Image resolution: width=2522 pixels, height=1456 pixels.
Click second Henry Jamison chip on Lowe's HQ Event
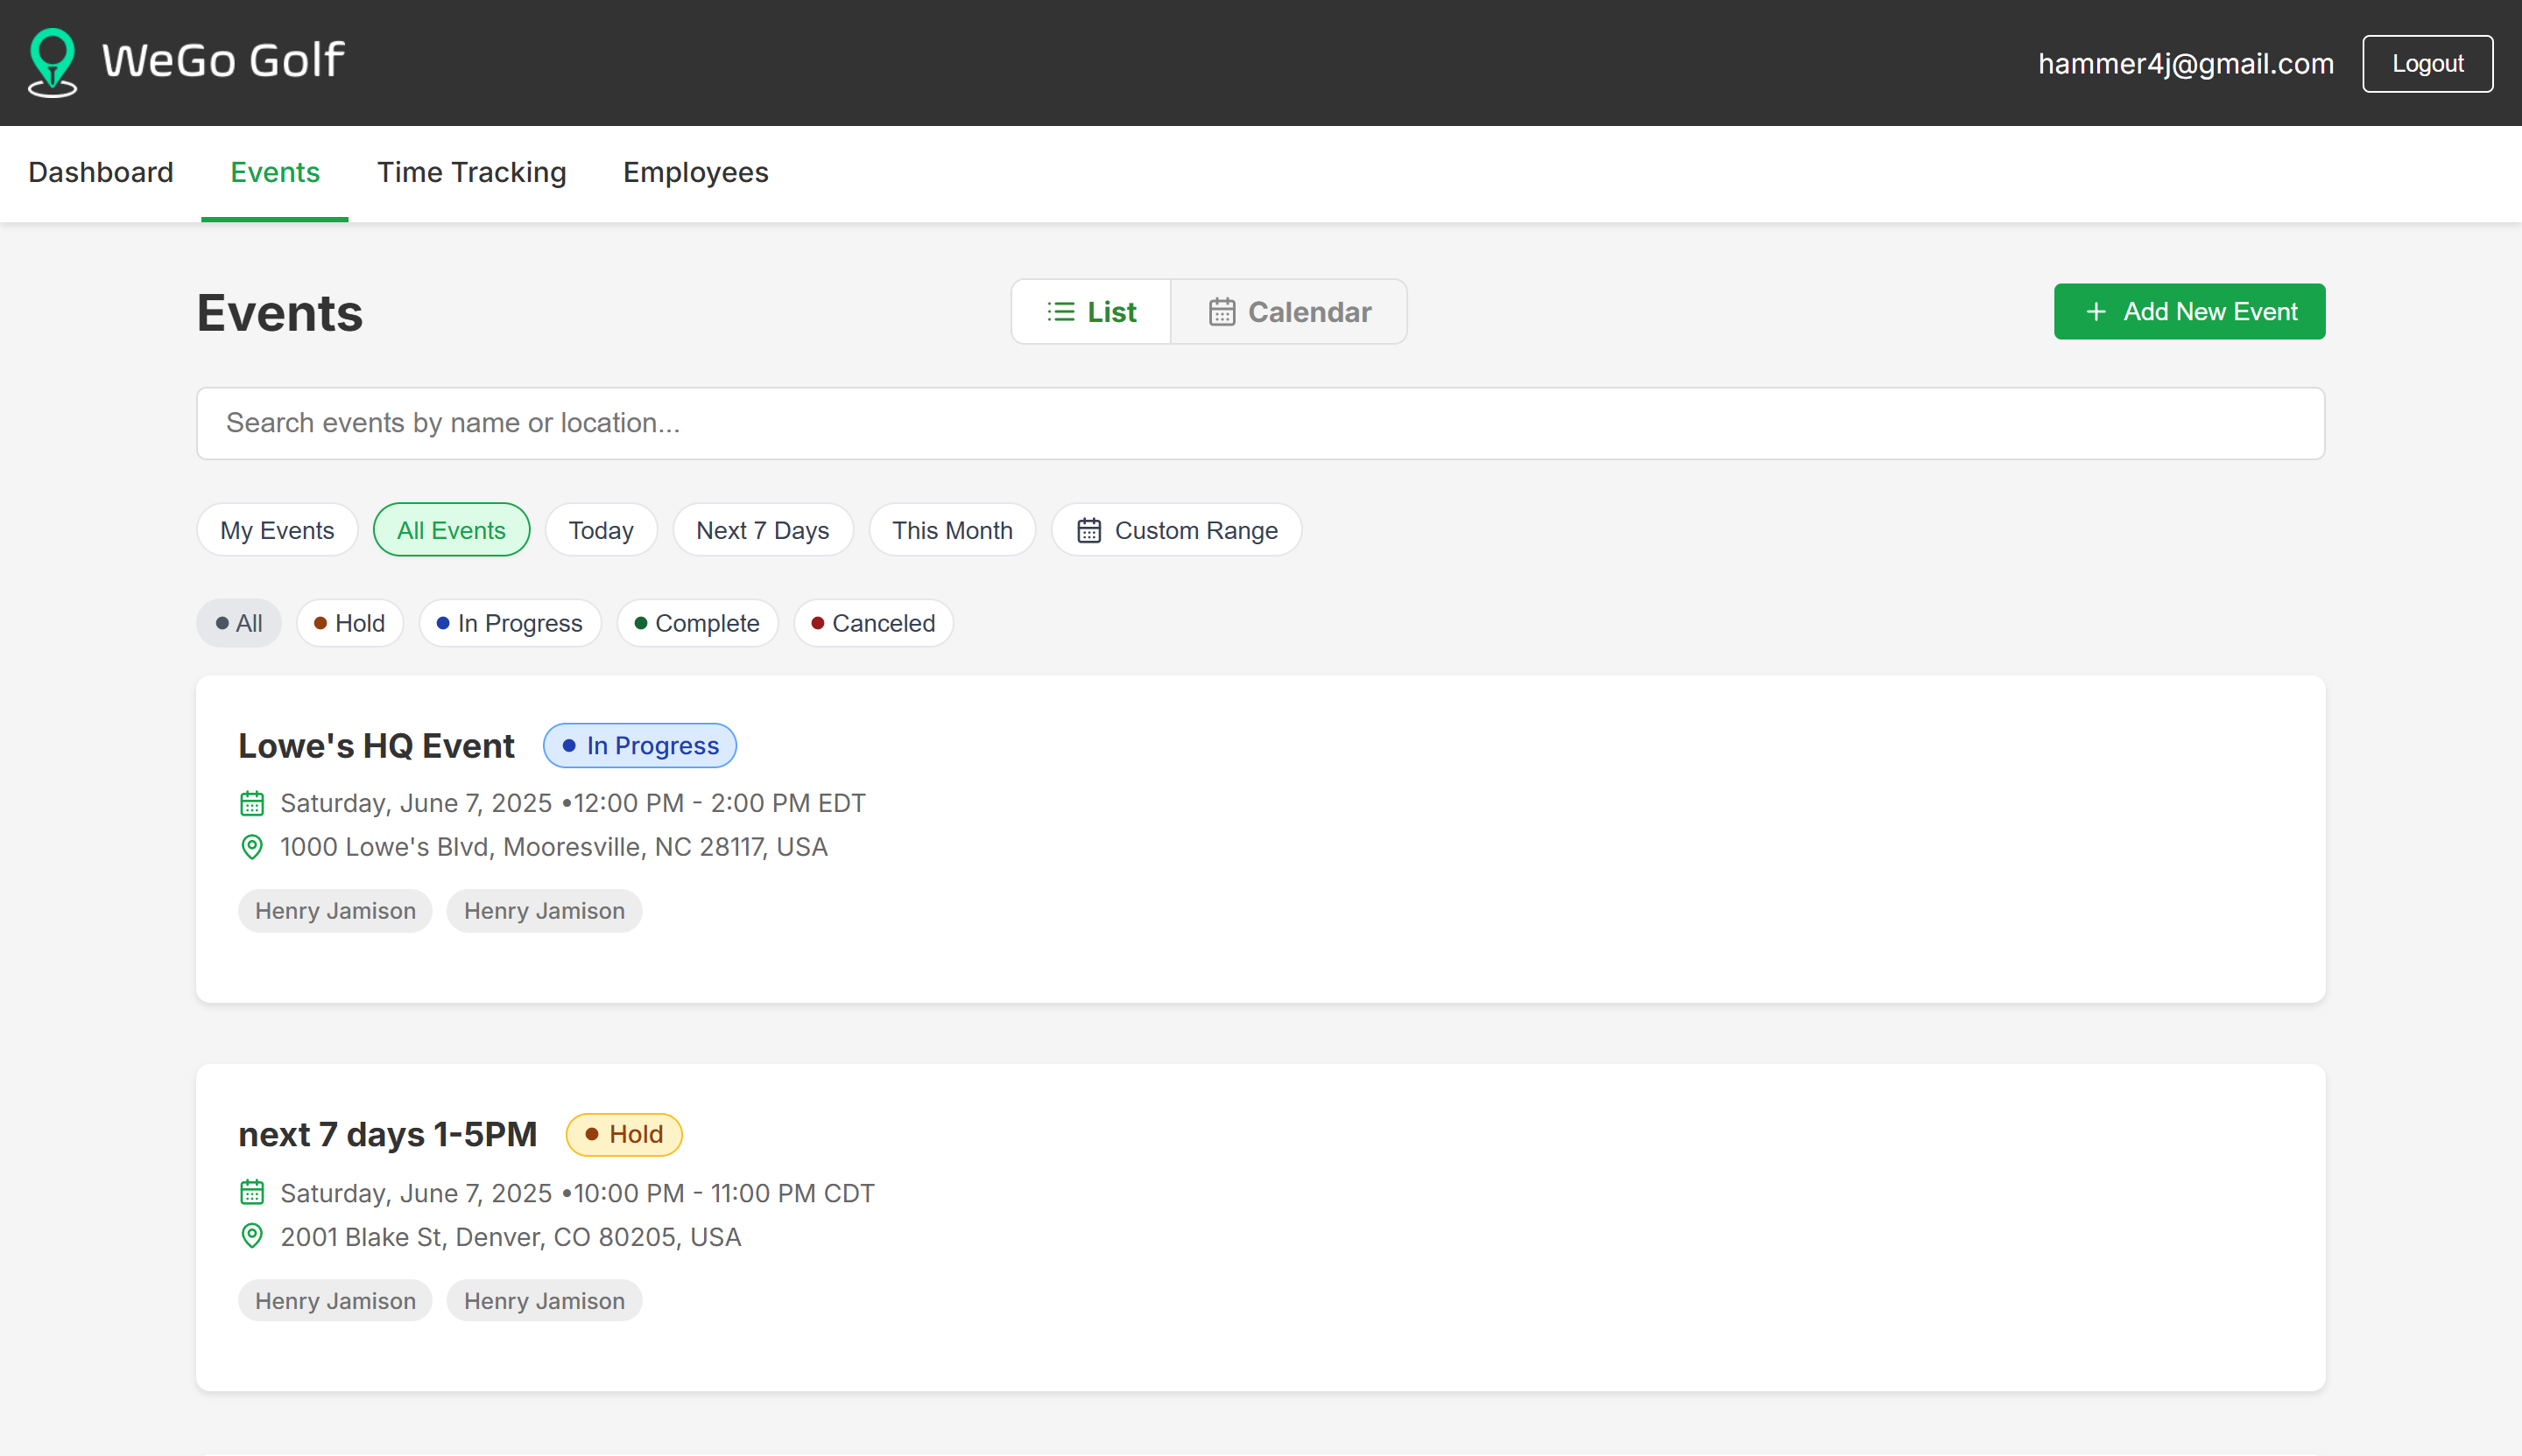point(545,911)
